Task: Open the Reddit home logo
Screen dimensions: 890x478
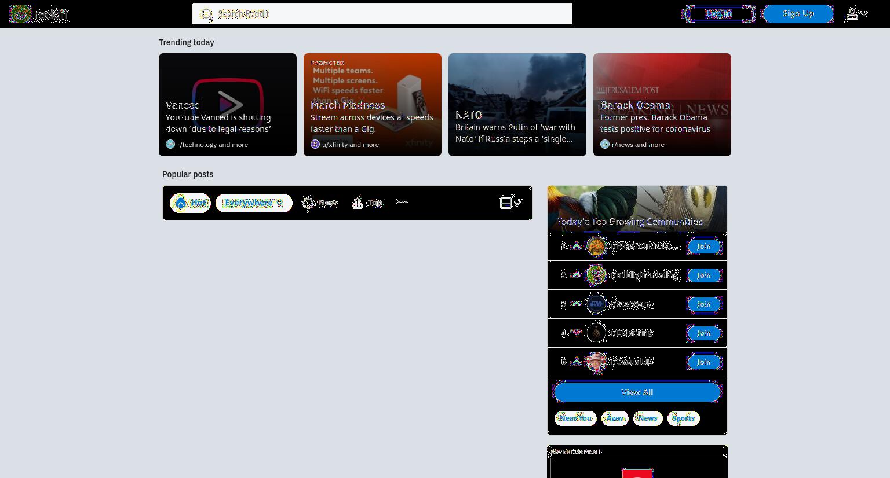Action: [39, 13]
